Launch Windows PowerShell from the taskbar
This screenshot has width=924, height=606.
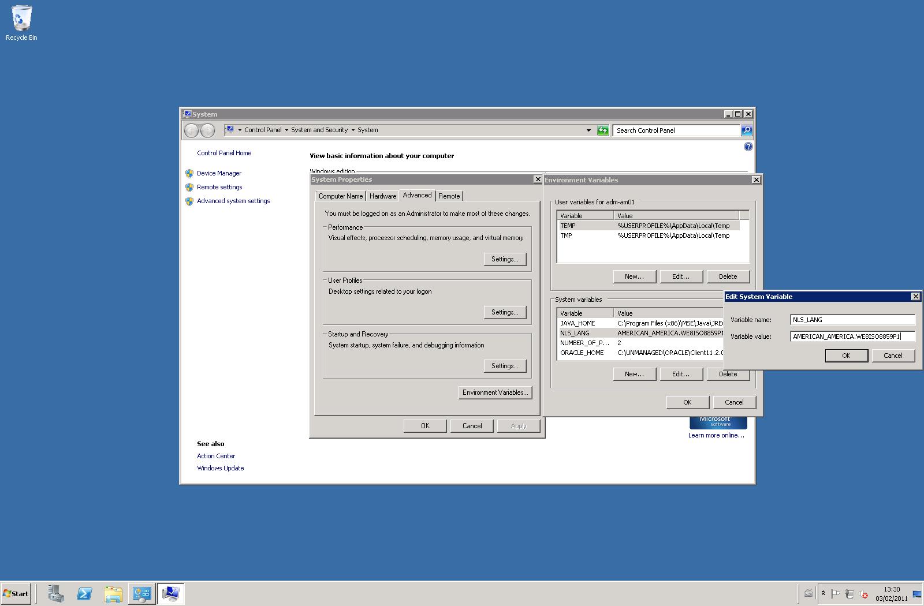pyautogui.click(x=84, y=593)
